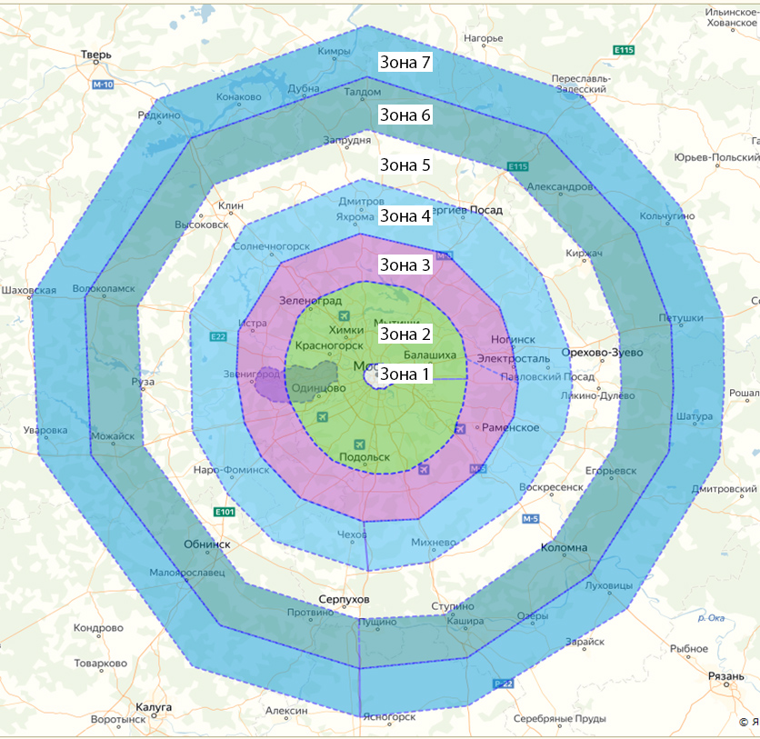Select the Зона 5 label
Screen dimensions: 760x739
click(x=405, y=165)
